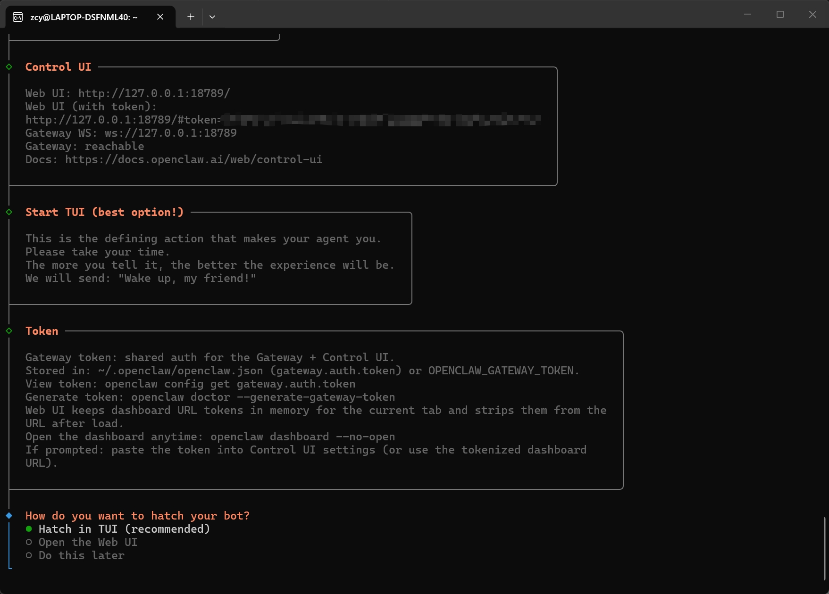Click the Start TUI (best option!) heading

(104, 212)
